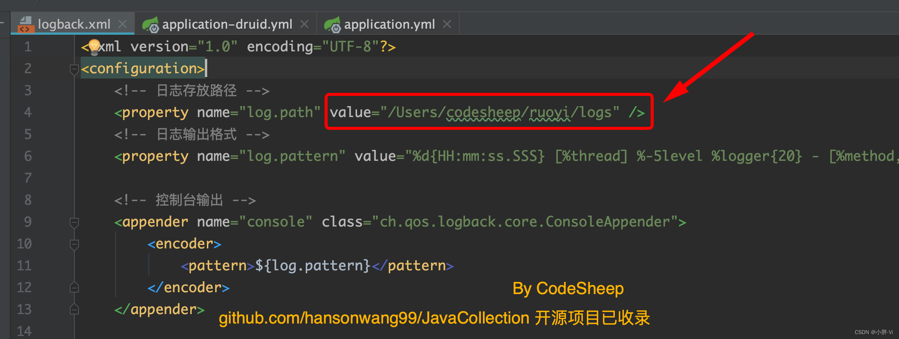Click line number 14 in the gutter

click(24, 331)
